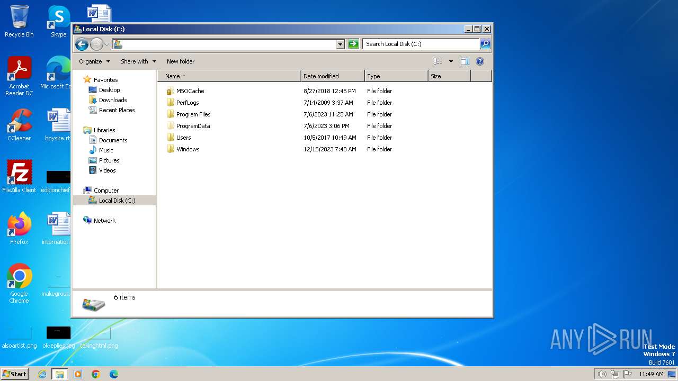678x381 pixels.
Task: Click the New folder button
Action: (x=181, y=61)
